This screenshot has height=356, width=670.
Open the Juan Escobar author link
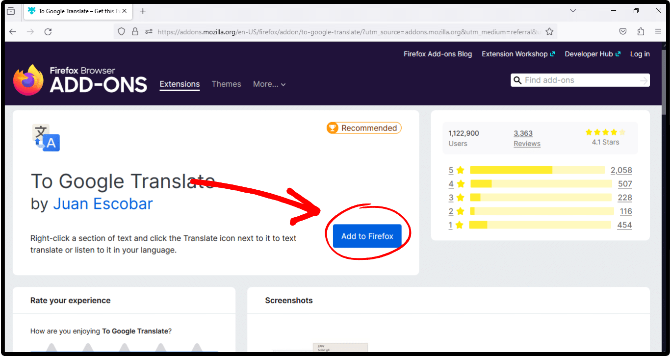(x=103, y=203)
